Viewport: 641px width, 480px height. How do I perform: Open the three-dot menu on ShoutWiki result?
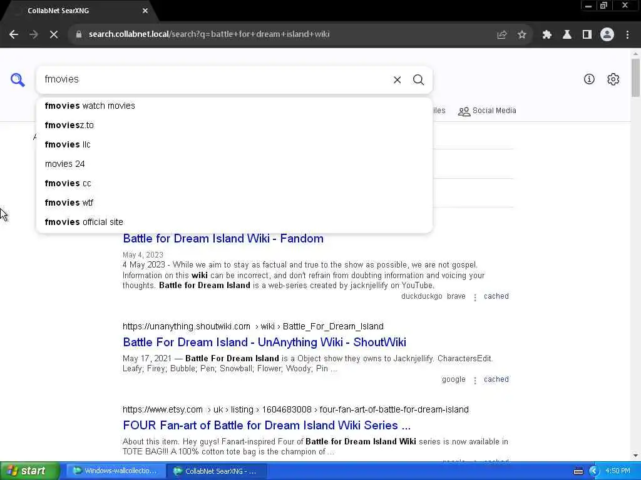pyautogui.click(x=475, y=381)
